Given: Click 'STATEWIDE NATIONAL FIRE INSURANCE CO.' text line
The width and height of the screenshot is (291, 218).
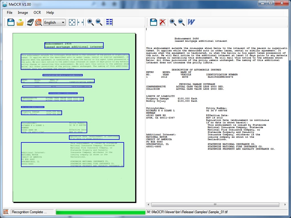Looking at the screenshot, I should (235, 146).
